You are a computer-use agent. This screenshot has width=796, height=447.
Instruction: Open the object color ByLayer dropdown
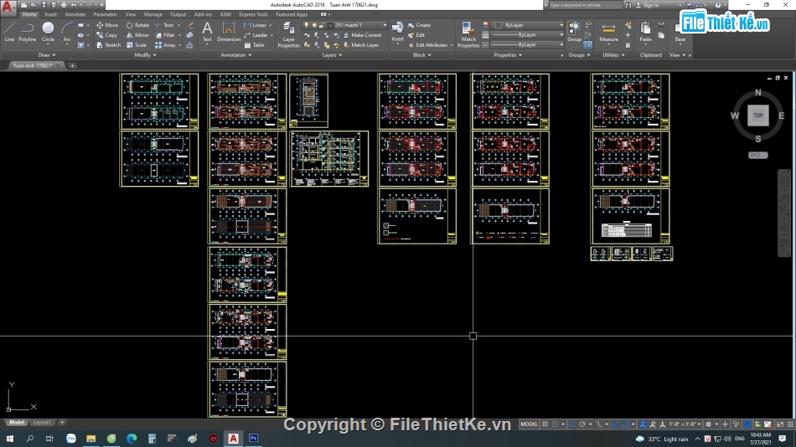pos(529,25)
